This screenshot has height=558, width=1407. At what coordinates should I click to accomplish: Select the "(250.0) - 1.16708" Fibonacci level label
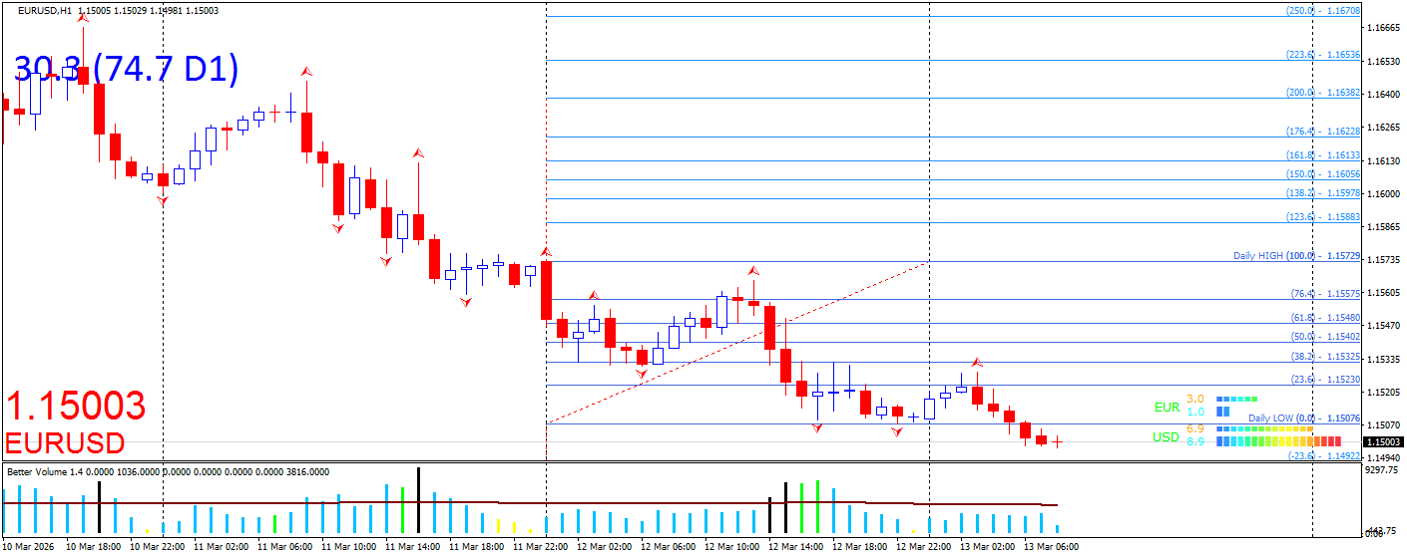[1323, 10]
